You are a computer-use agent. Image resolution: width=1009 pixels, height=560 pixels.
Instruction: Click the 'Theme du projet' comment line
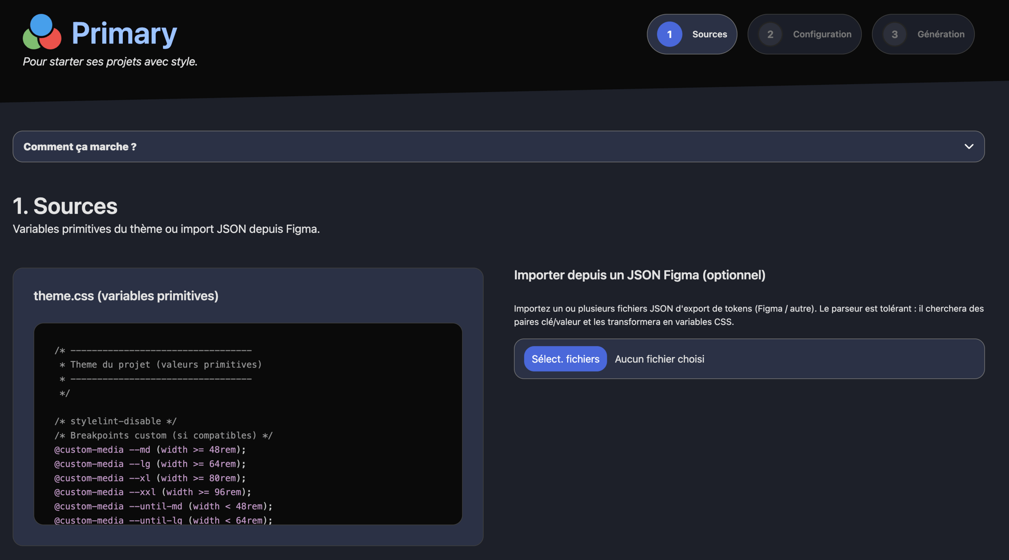160,365
